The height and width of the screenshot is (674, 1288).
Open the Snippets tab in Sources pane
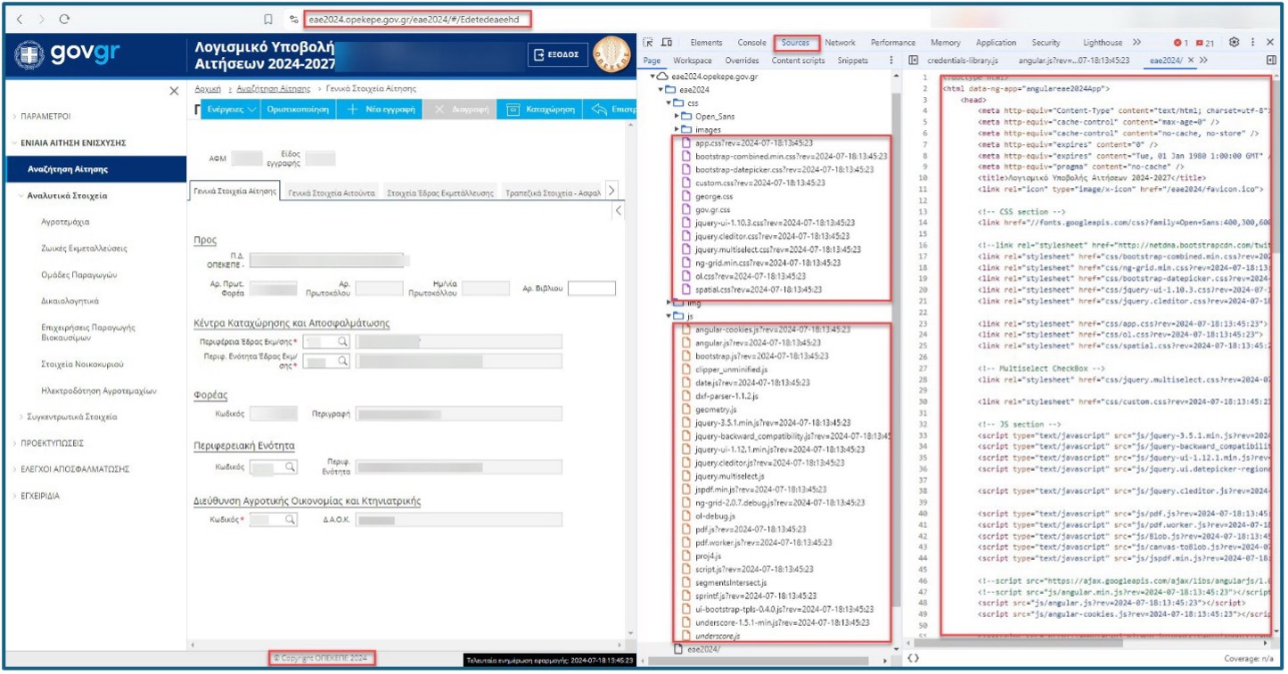point(853,61)
